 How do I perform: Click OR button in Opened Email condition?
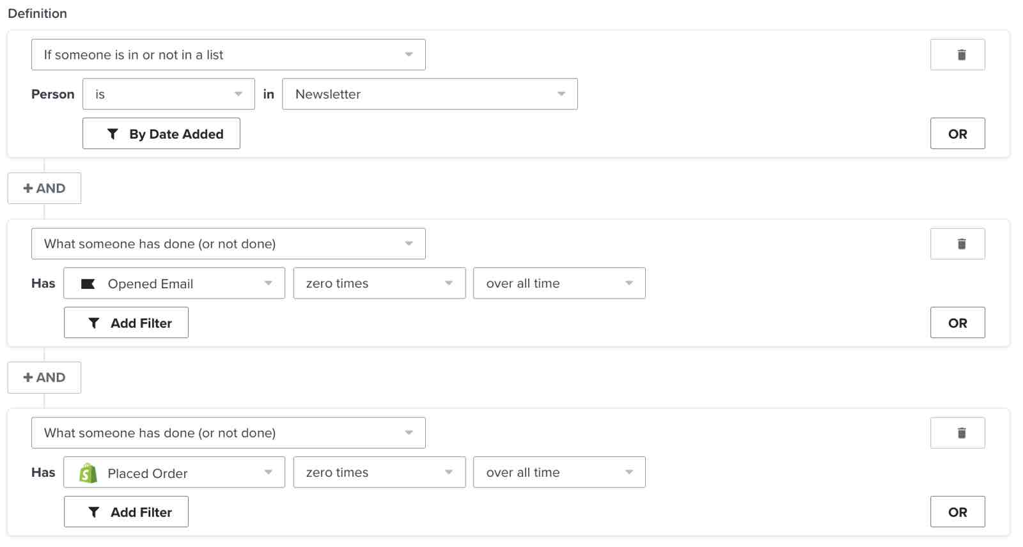(957, 323)
